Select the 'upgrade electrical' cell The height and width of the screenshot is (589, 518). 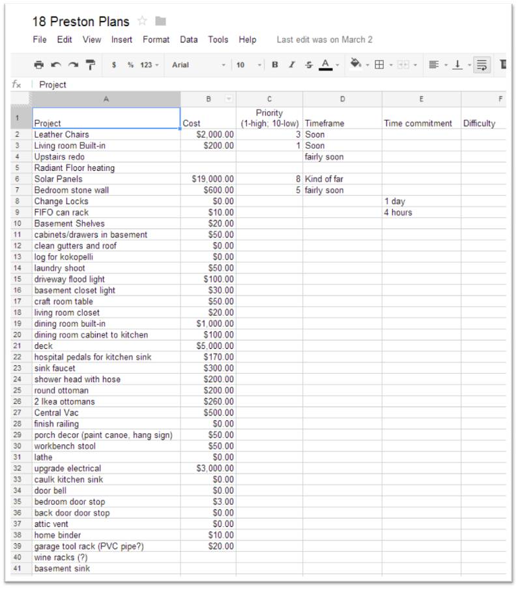pyautogui.click(x=106, y=468)
